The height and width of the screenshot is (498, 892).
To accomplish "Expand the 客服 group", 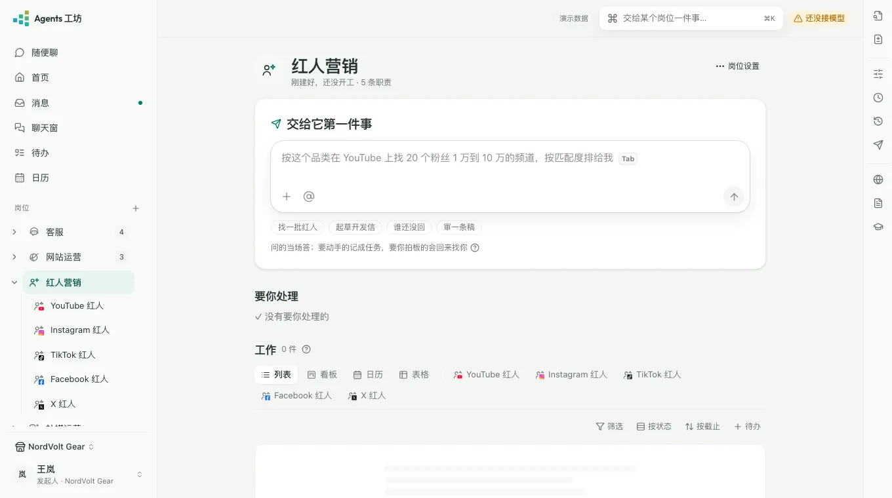I will coord(14,232).
